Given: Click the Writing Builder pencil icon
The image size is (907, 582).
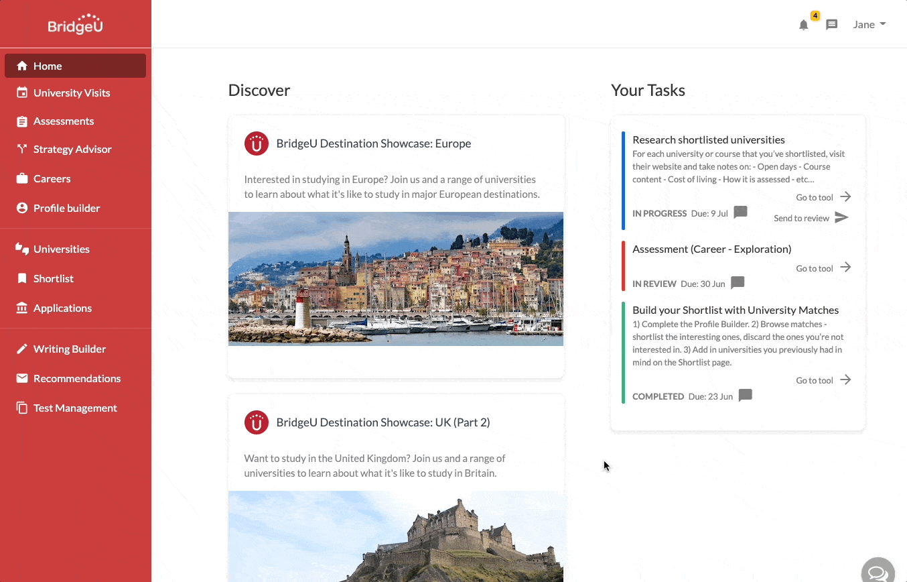Looking at the screenshot, I should (x=22, y=349).
